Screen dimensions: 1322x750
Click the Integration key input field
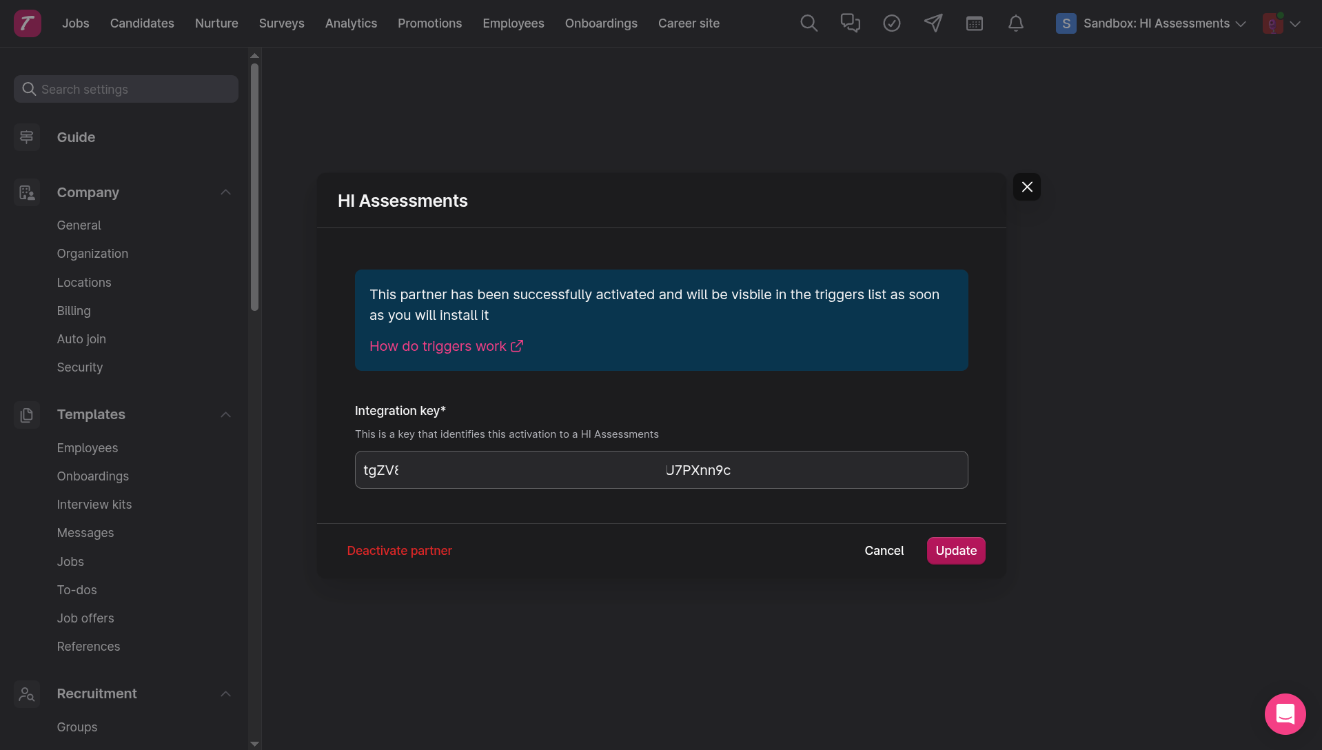(661, 470)
